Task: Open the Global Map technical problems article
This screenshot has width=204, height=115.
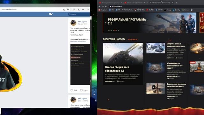Action: [176, 85]
